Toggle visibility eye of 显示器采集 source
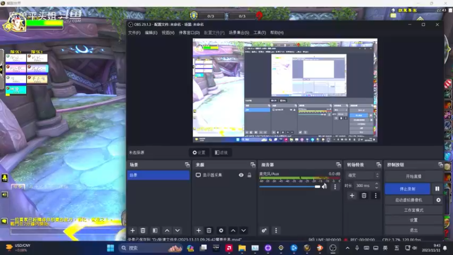Screen dimensions: 453x255 click(x=241, y=175)
